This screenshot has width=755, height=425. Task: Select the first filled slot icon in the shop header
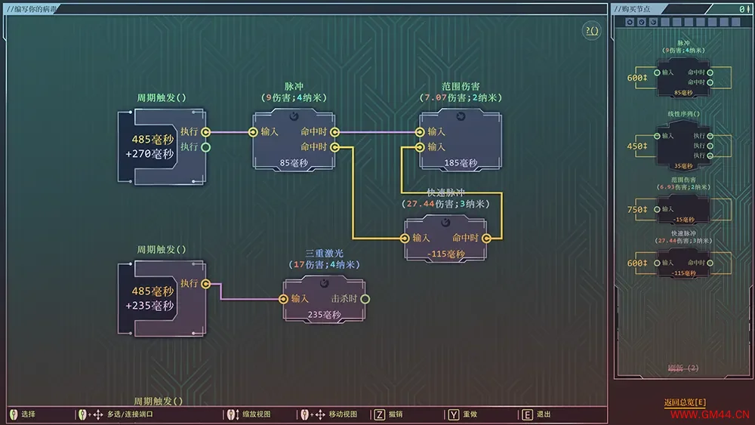(x=630, y=22)
